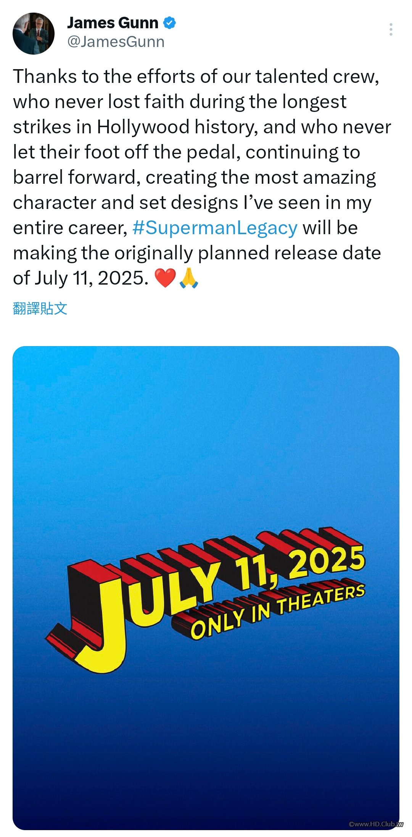Click the praying hands emoji

pyautogui.click(x=188, y=278)
